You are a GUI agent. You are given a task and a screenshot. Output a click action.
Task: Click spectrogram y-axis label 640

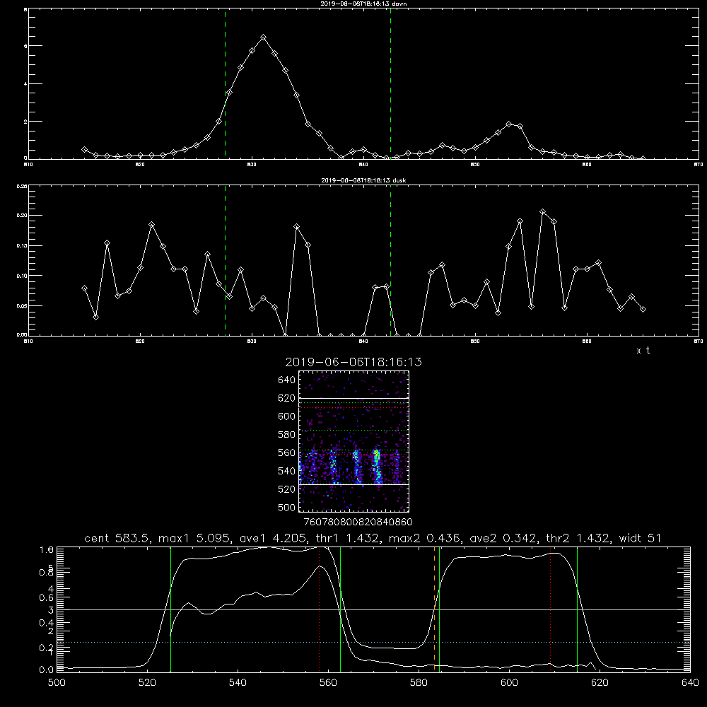coord(286,380)
